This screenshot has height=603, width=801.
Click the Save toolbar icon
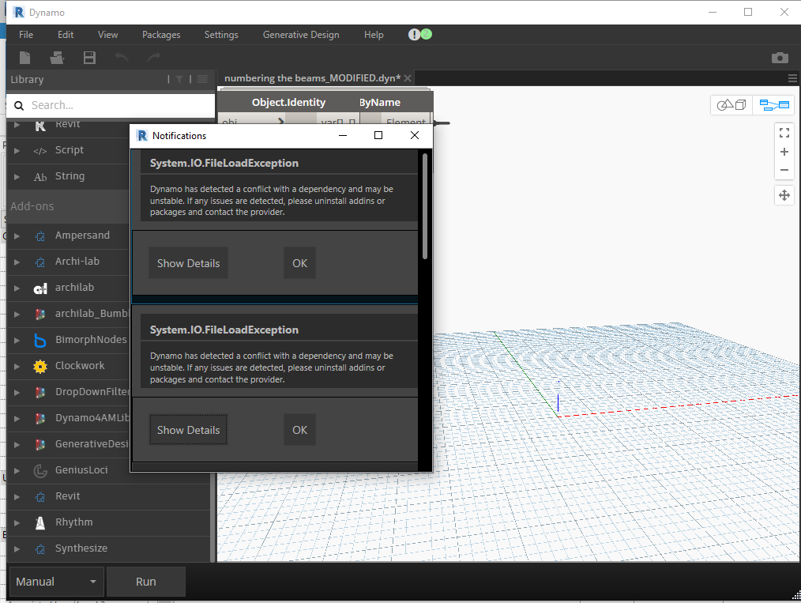click(x=89, y=58)
